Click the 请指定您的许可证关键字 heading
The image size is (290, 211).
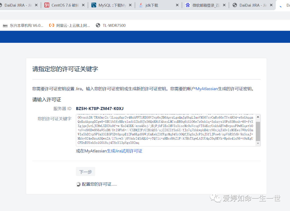coord(65,69)
